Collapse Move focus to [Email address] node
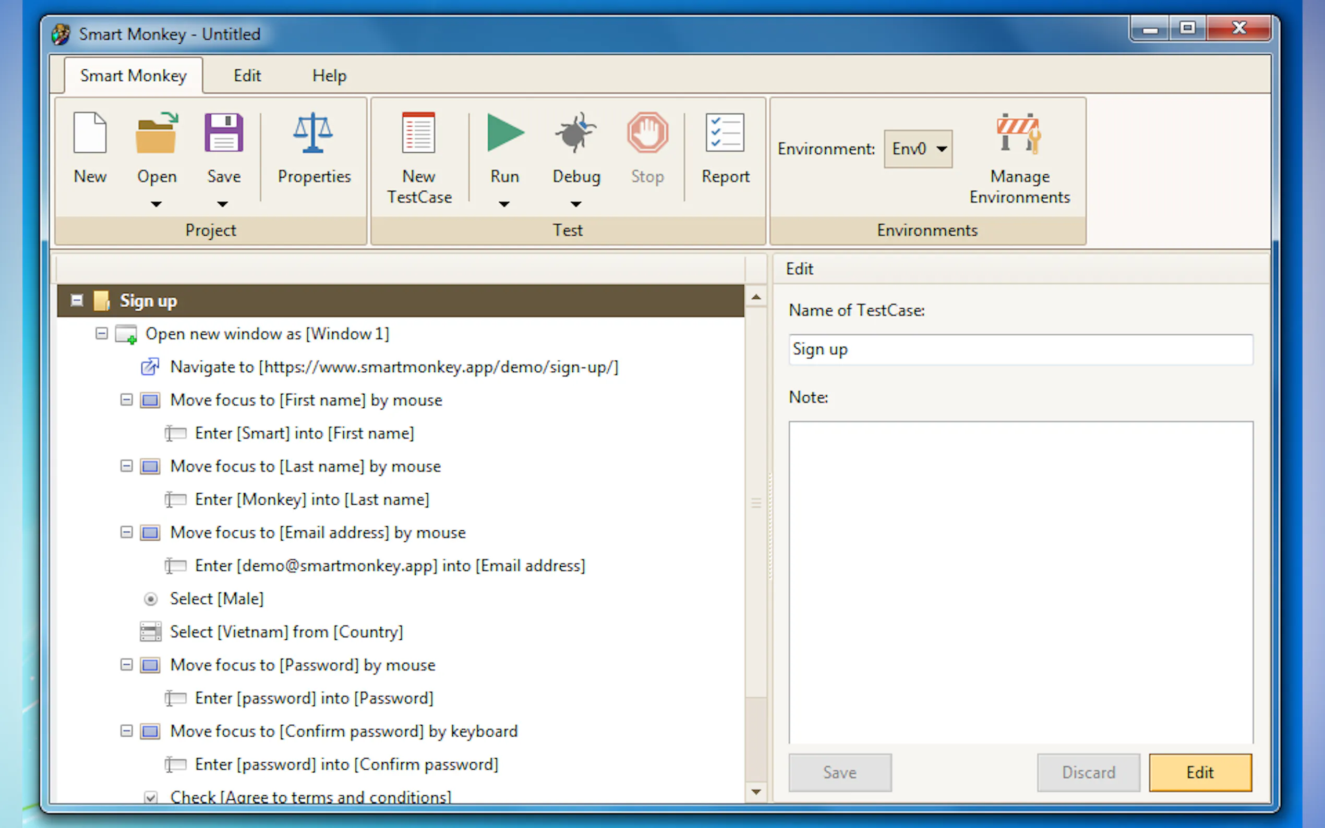This screenshot has height=828, width=1325. (127, 532)
